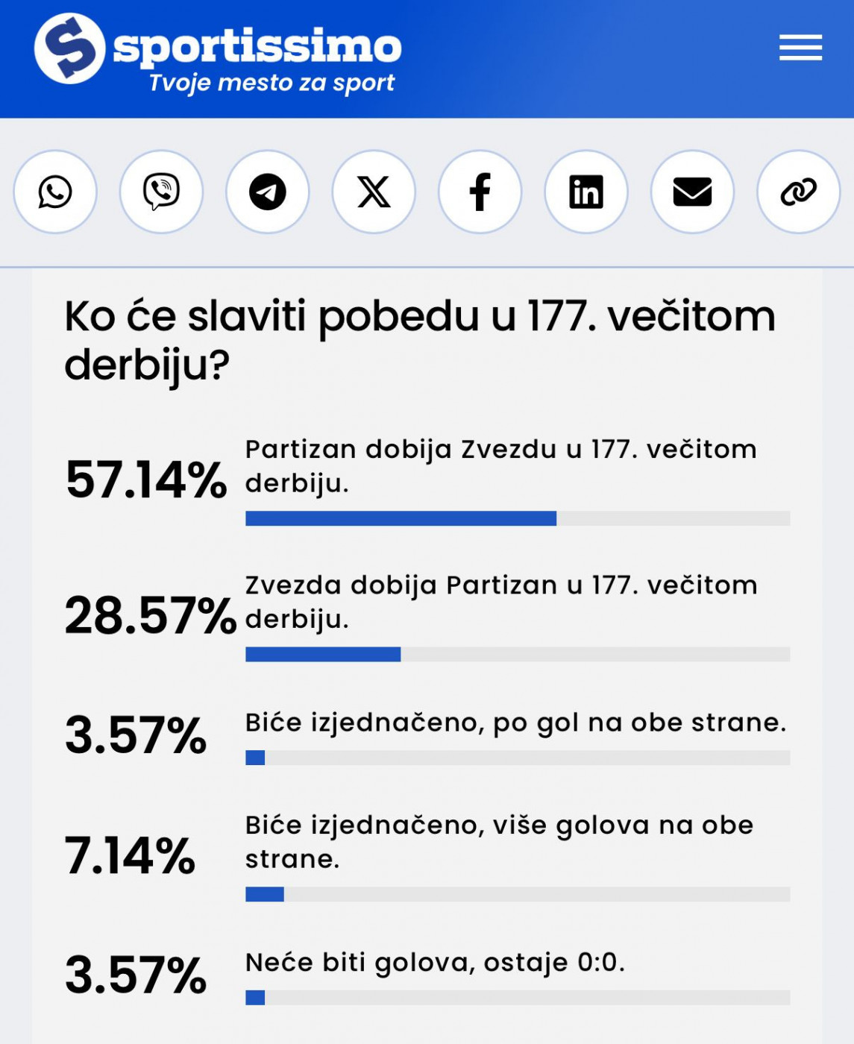Viewport: 854px width, 1044px height.
Task: Share the article on X
Action: coord(374,192)
